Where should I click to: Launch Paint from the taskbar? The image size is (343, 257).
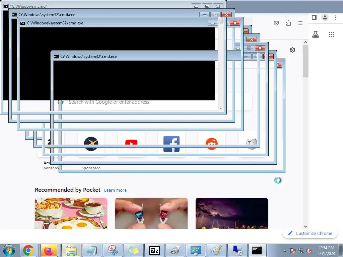click(x=217, y=250)
